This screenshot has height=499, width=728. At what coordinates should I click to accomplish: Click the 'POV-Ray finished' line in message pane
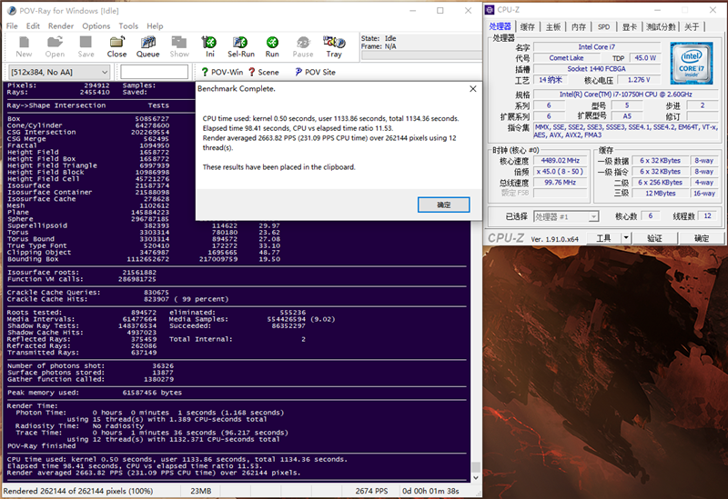41,446
